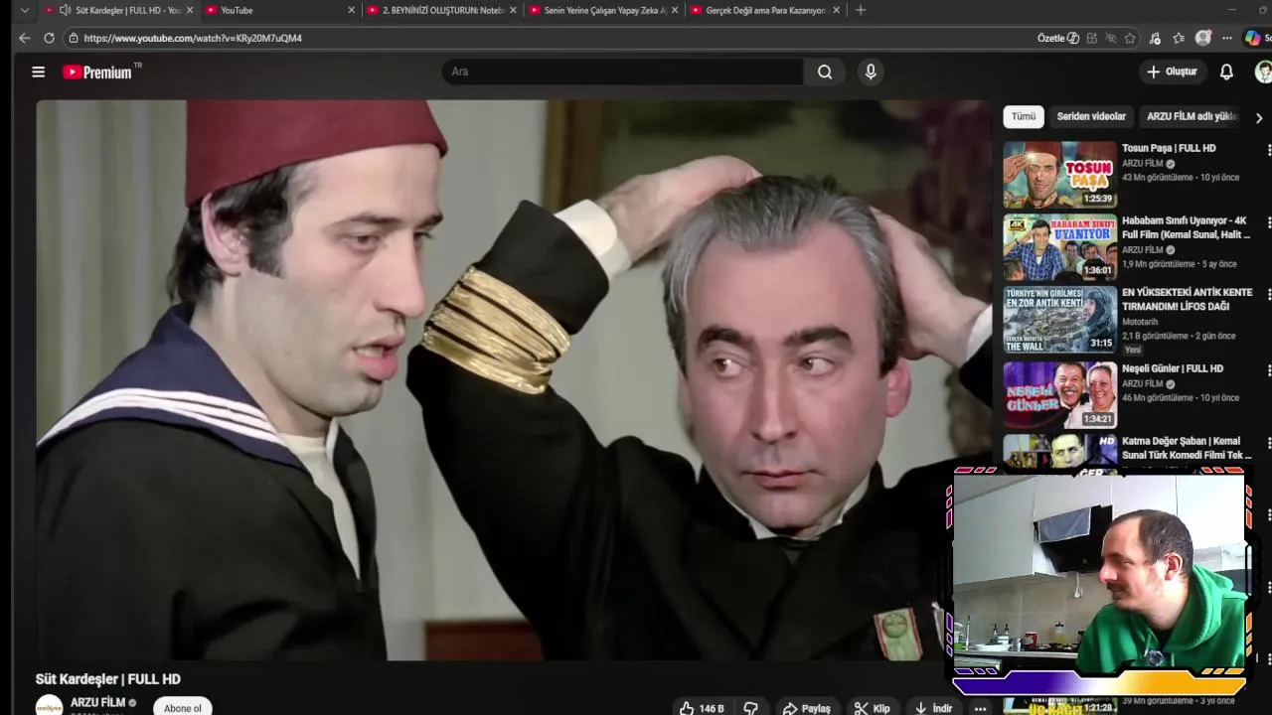Select the 'ARZU FİLM adlı yükle...' chip
Screen dimensions: 1272x715
(1192, 116)
